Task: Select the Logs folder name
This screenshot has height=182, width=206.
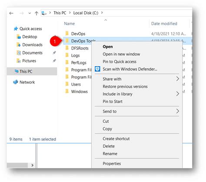Action: point(75,55)
